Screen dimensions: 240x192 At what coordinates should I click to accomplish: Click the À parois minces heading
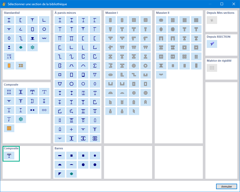[x=65, y=13]
